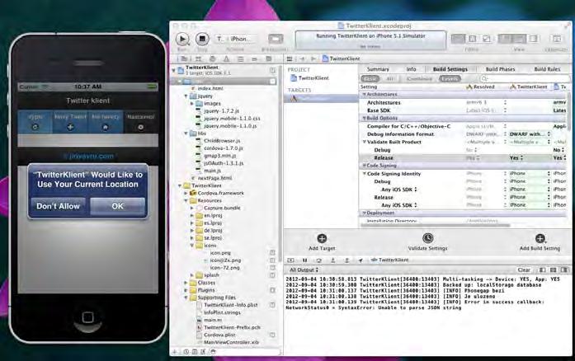Show both variables and console panes
This screenshot has height=361, width=575.
pyautogui.click(x=553, y=270)
